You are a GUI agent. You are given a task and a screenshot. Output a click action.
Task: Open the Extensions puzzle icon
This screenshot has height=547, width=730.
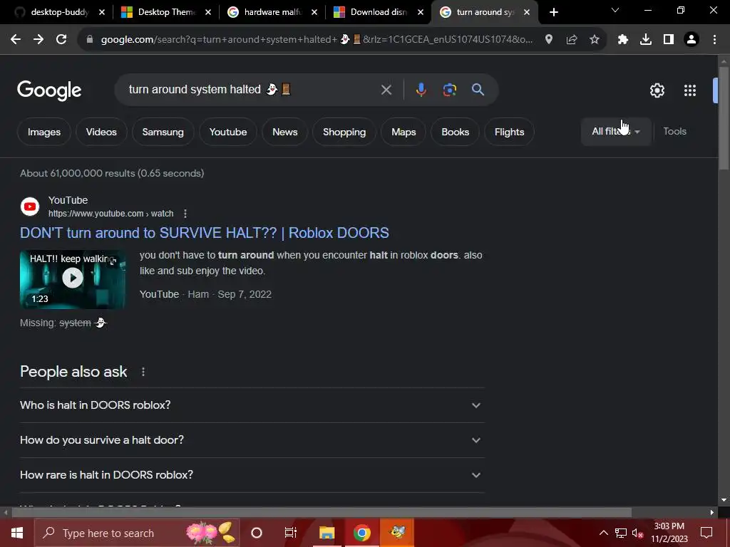pyautogui.click(x=623, y=40)
